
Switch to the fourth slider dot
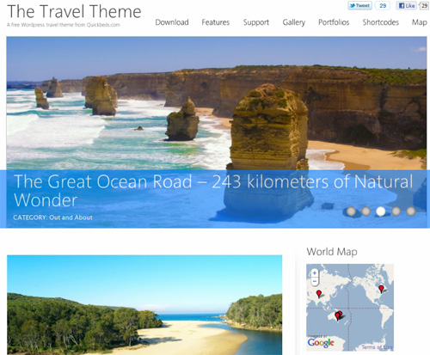point(396,211)
